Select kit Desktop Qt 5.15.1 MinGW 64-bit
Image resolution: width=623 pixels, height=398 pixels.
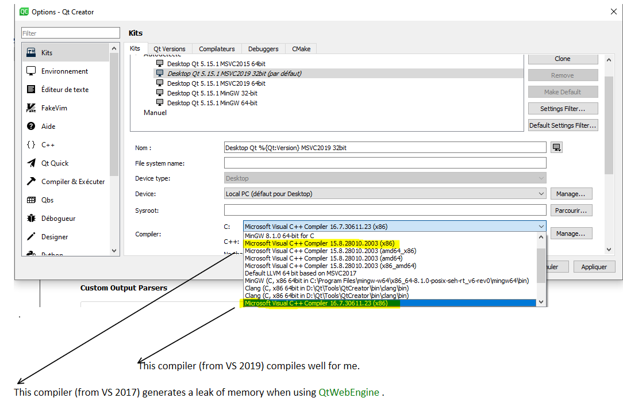212,103
